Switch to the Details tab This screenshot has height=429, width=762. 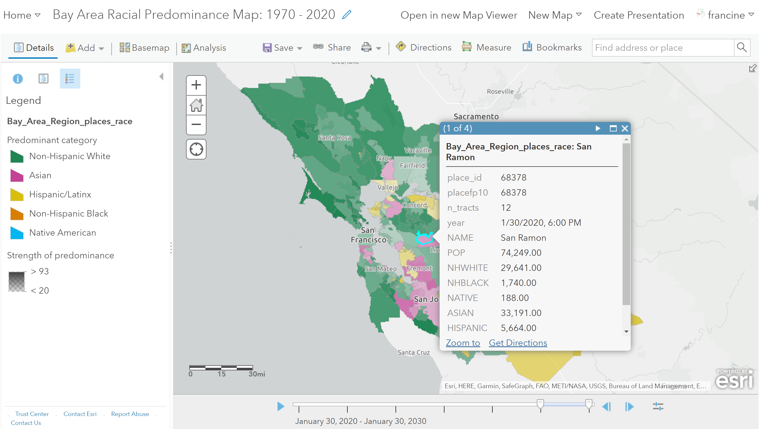click(34, 48)
